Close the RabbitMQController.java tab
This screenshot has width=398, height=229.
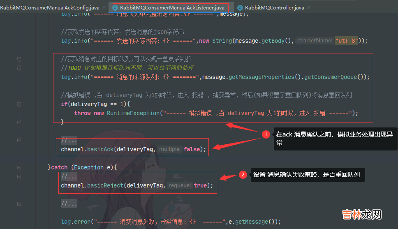[x=309, y=7]
